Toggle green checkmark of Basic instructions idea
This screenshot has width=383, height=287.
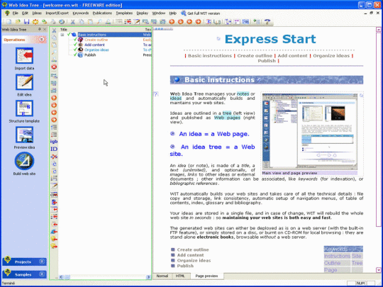(x=69, y=35)
